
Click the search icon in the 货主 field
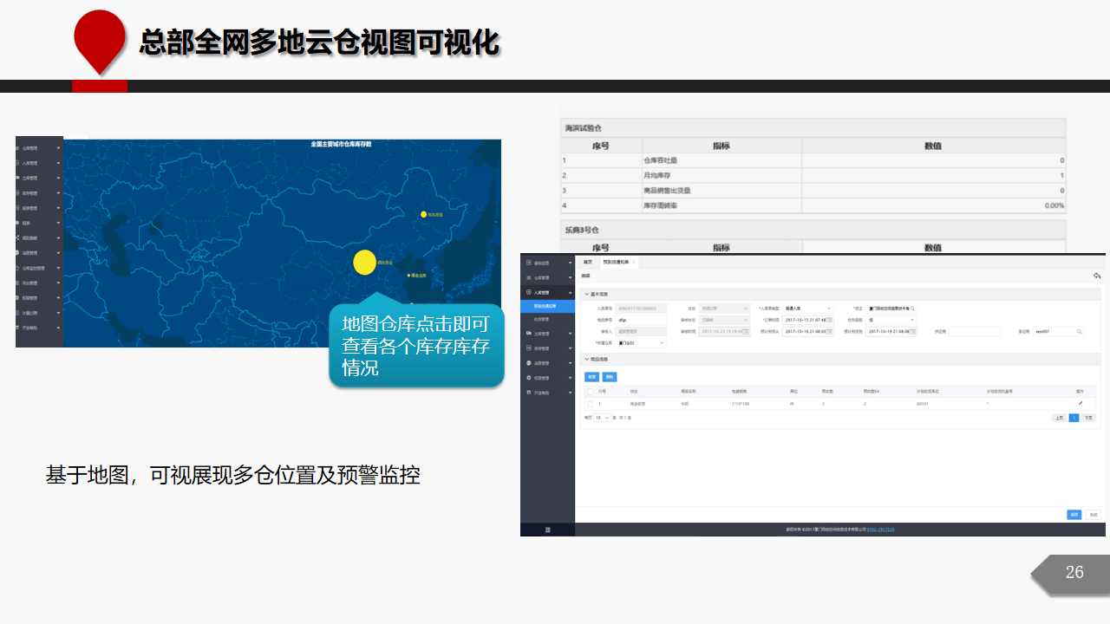pos(912,309)
